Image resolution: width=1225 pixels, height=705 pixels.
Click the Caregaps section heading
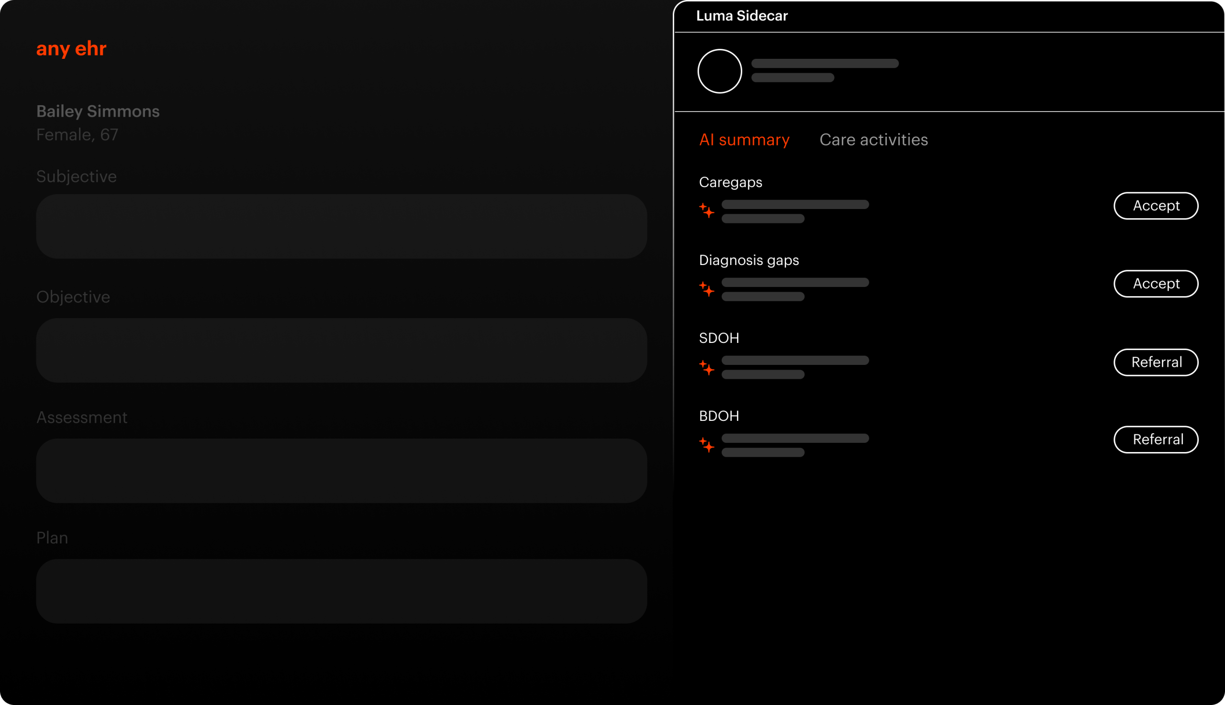730,183
